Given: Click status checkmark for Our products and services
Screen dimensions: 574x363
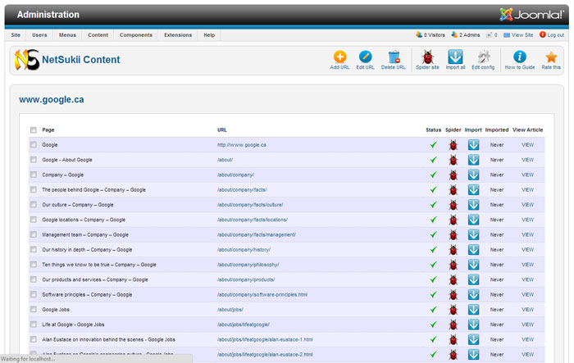Looking at the screenshot, I should click(x=434, y=279).
